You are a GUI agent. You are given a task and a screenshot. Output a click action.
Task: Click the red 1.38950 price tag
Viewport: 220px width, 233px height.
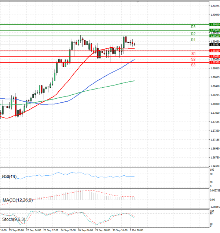click(x=214, y=62)
